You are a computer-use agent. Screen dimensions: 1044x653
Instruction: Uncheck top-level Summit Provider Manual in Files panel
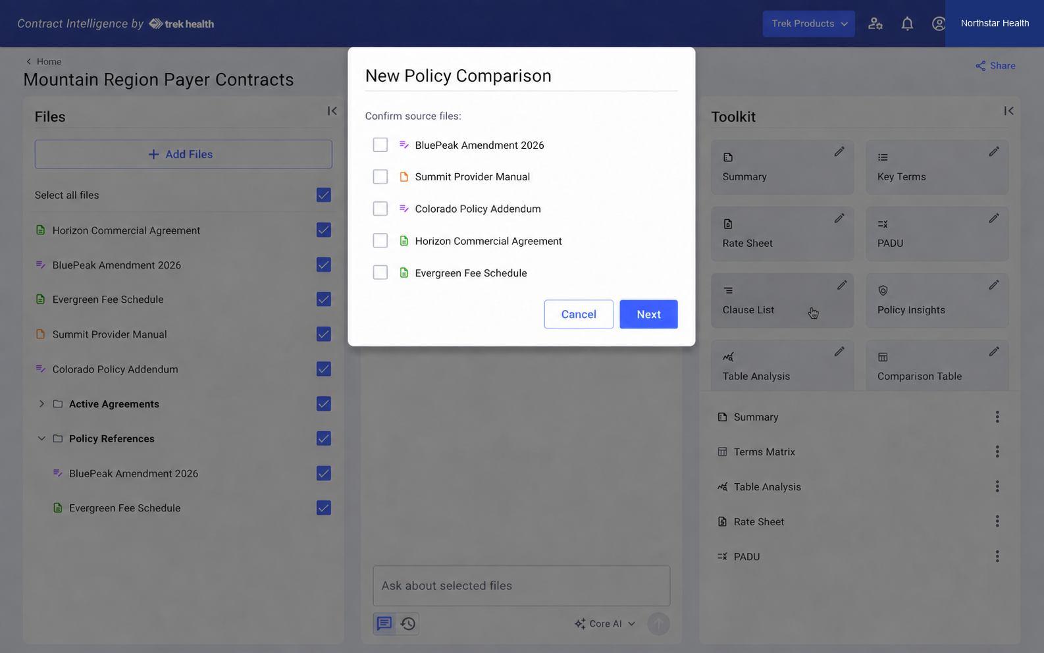click(x=324, y=334)
